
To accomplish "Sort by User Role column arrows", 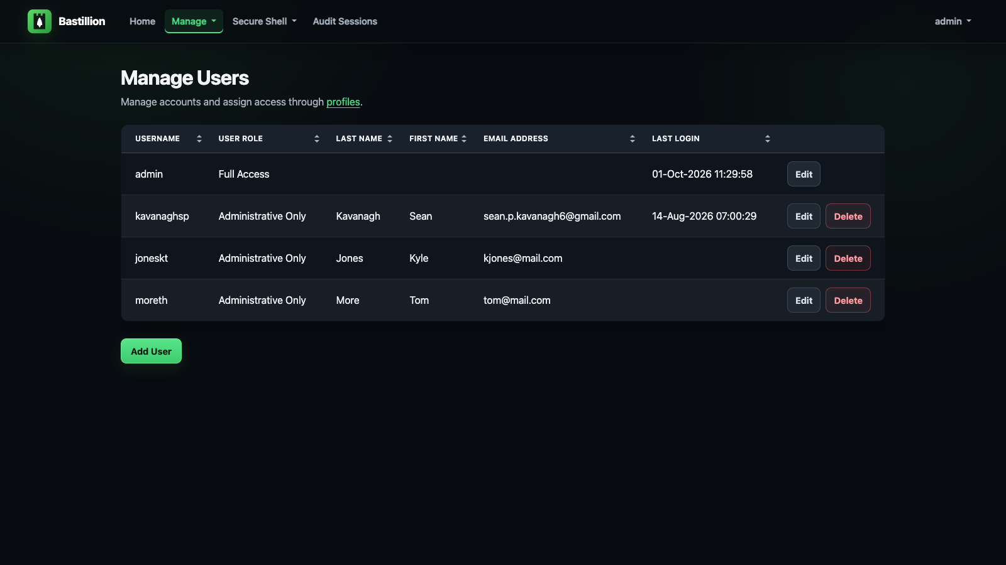I will [x=317, y=139].
